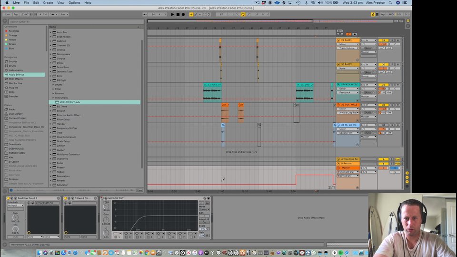The height and width of the screenshot is (257, 457).
Task: Click the FabFilter Pro-Q 3 wrench icon
Action: tap(15, 198)
